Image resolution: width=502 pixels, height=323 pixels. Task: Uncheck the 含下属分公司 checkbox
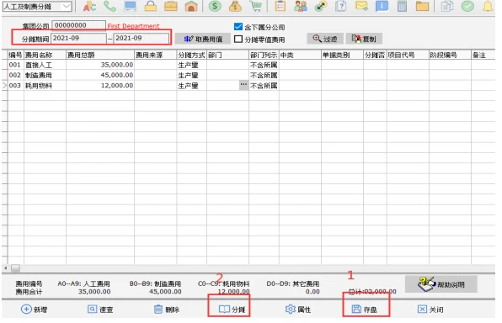[x=238, y=27]
